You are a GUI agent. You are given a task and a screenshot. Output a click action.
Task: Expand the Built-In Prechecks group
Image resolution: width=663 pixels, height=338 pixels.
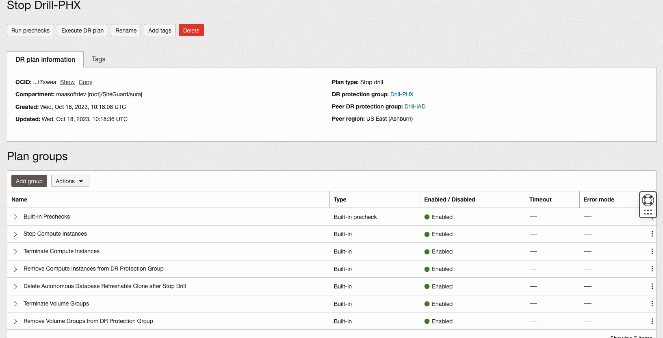click(15, 217)
